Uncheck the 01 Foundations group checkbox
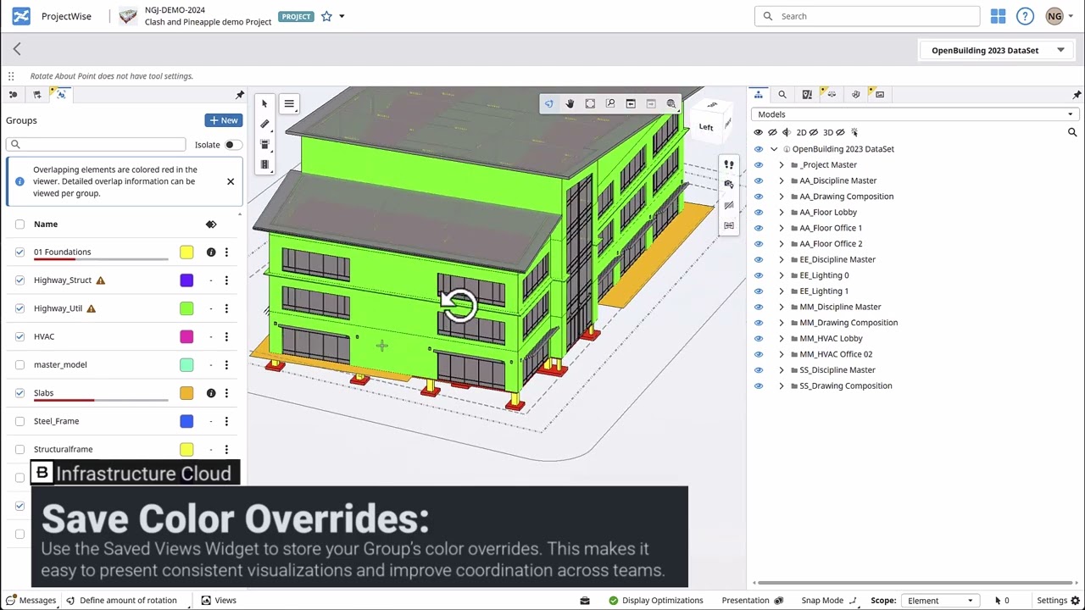This screenshot has width=1085, height=610. click(19, 252)
